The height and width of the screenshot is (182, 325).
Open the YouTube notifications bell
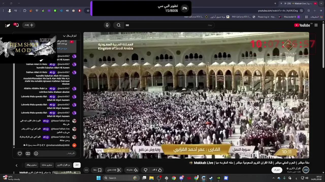(17, 25)
